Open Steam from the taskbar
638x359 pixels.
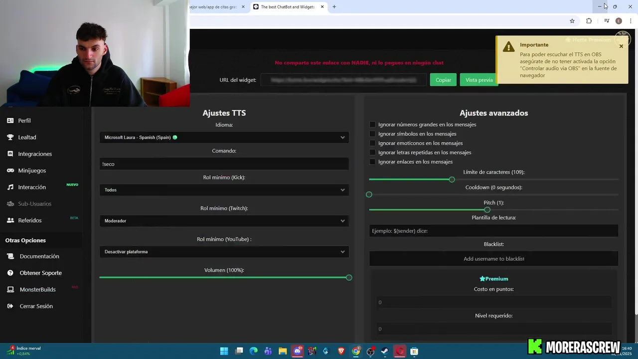point(385,351)
